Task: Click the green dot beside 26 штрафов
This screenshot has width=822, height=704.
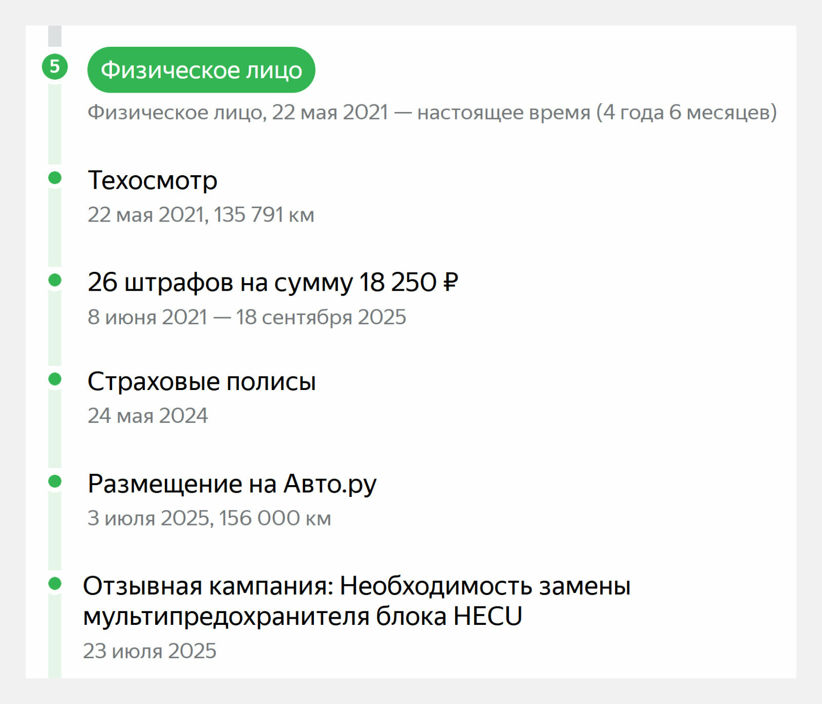Action: (x=55, y=280)
